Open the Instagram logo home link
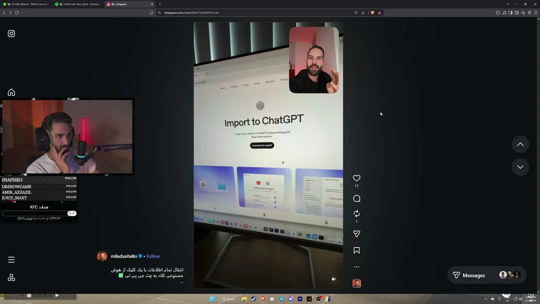Screen dimensions: 540x304 click(x=11, y=34)
